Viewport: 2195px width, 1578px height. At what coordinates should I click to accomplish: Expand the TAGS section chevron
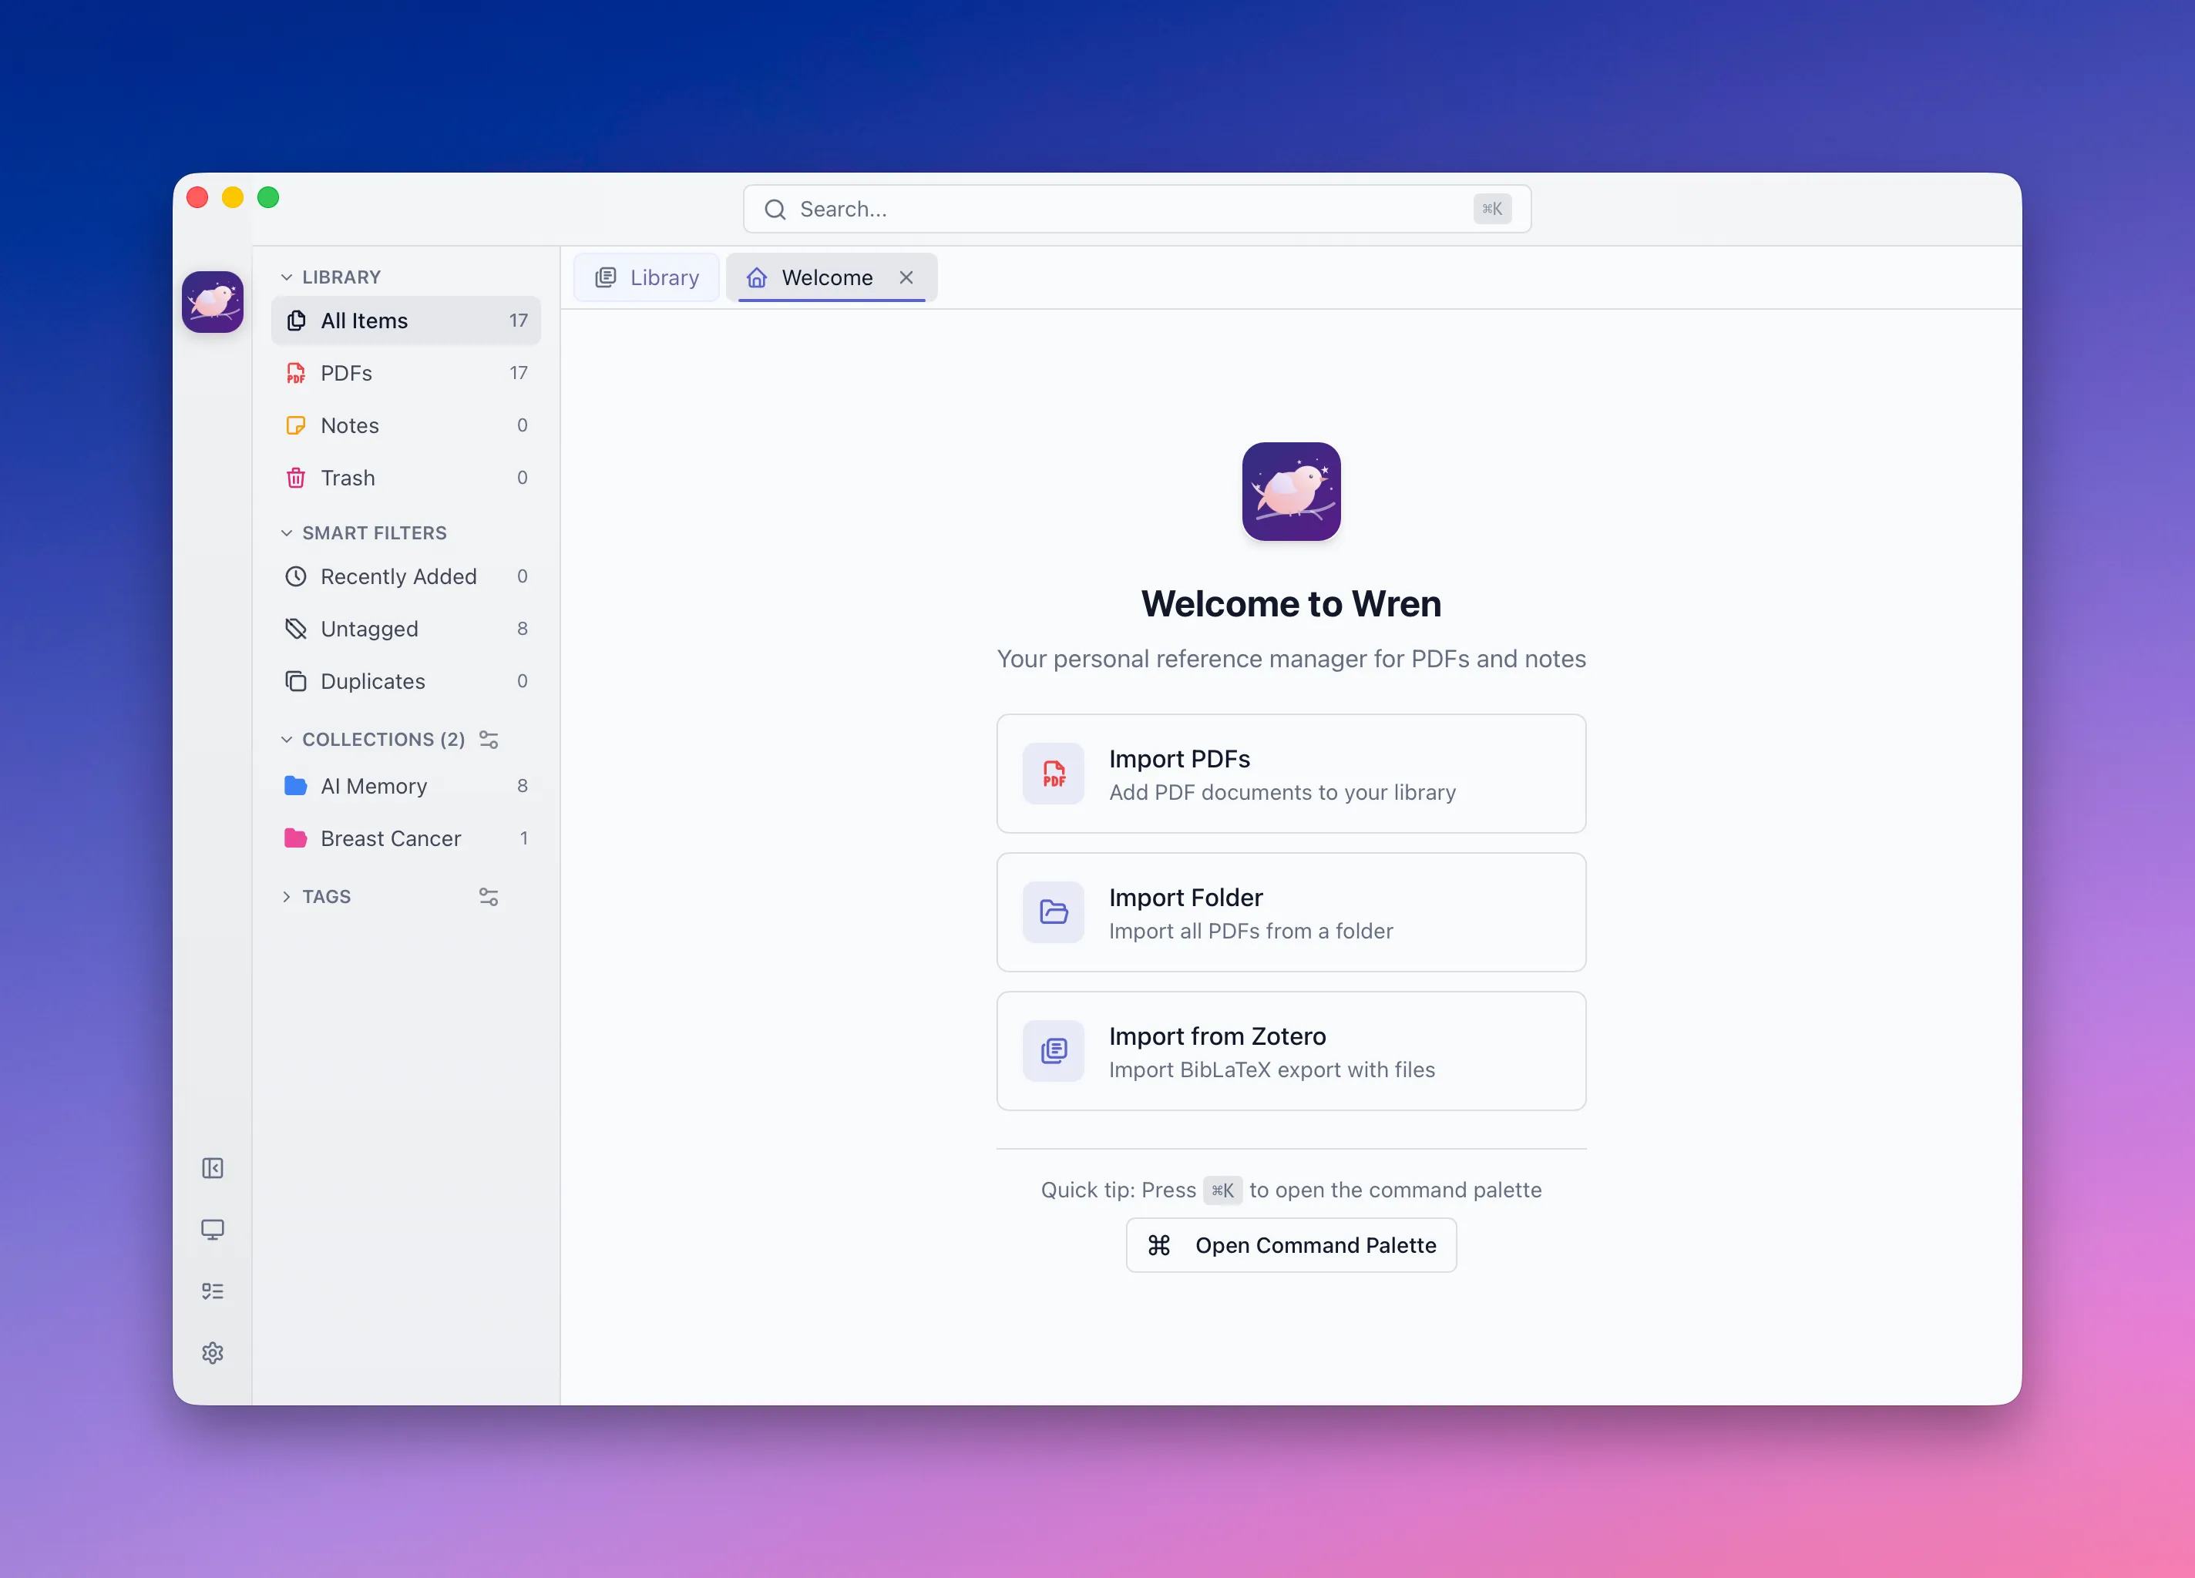(x=287, y=897)
